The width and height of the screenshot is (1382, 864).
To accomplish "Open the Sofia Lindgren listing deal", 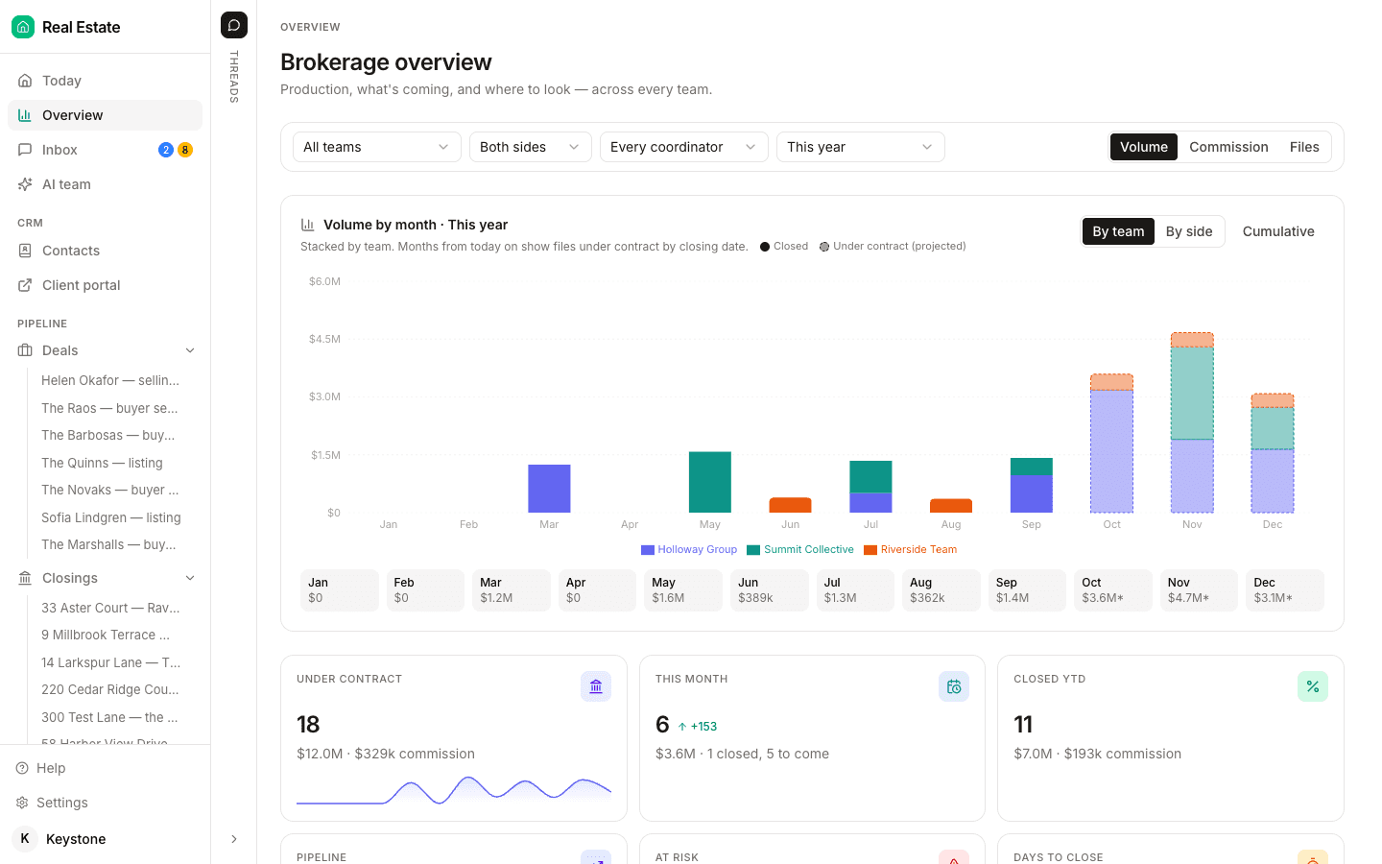I will pos(110,517).
